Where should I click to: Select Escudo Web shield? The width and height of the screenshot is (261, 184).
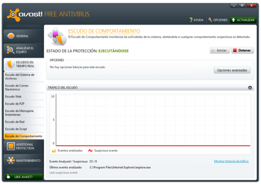pyautogui.click(x=24, y=97)
